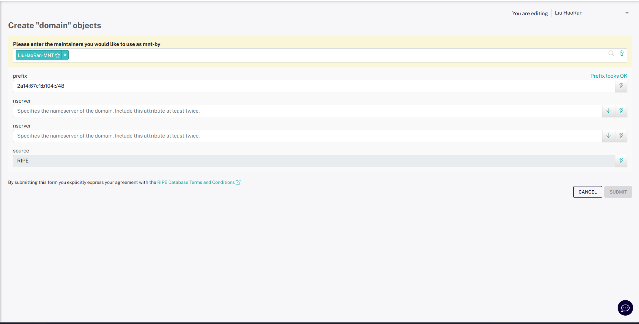
Task: Click the star on LiuHaoRan-MNT tag
Action: click(x=58, y=55)
